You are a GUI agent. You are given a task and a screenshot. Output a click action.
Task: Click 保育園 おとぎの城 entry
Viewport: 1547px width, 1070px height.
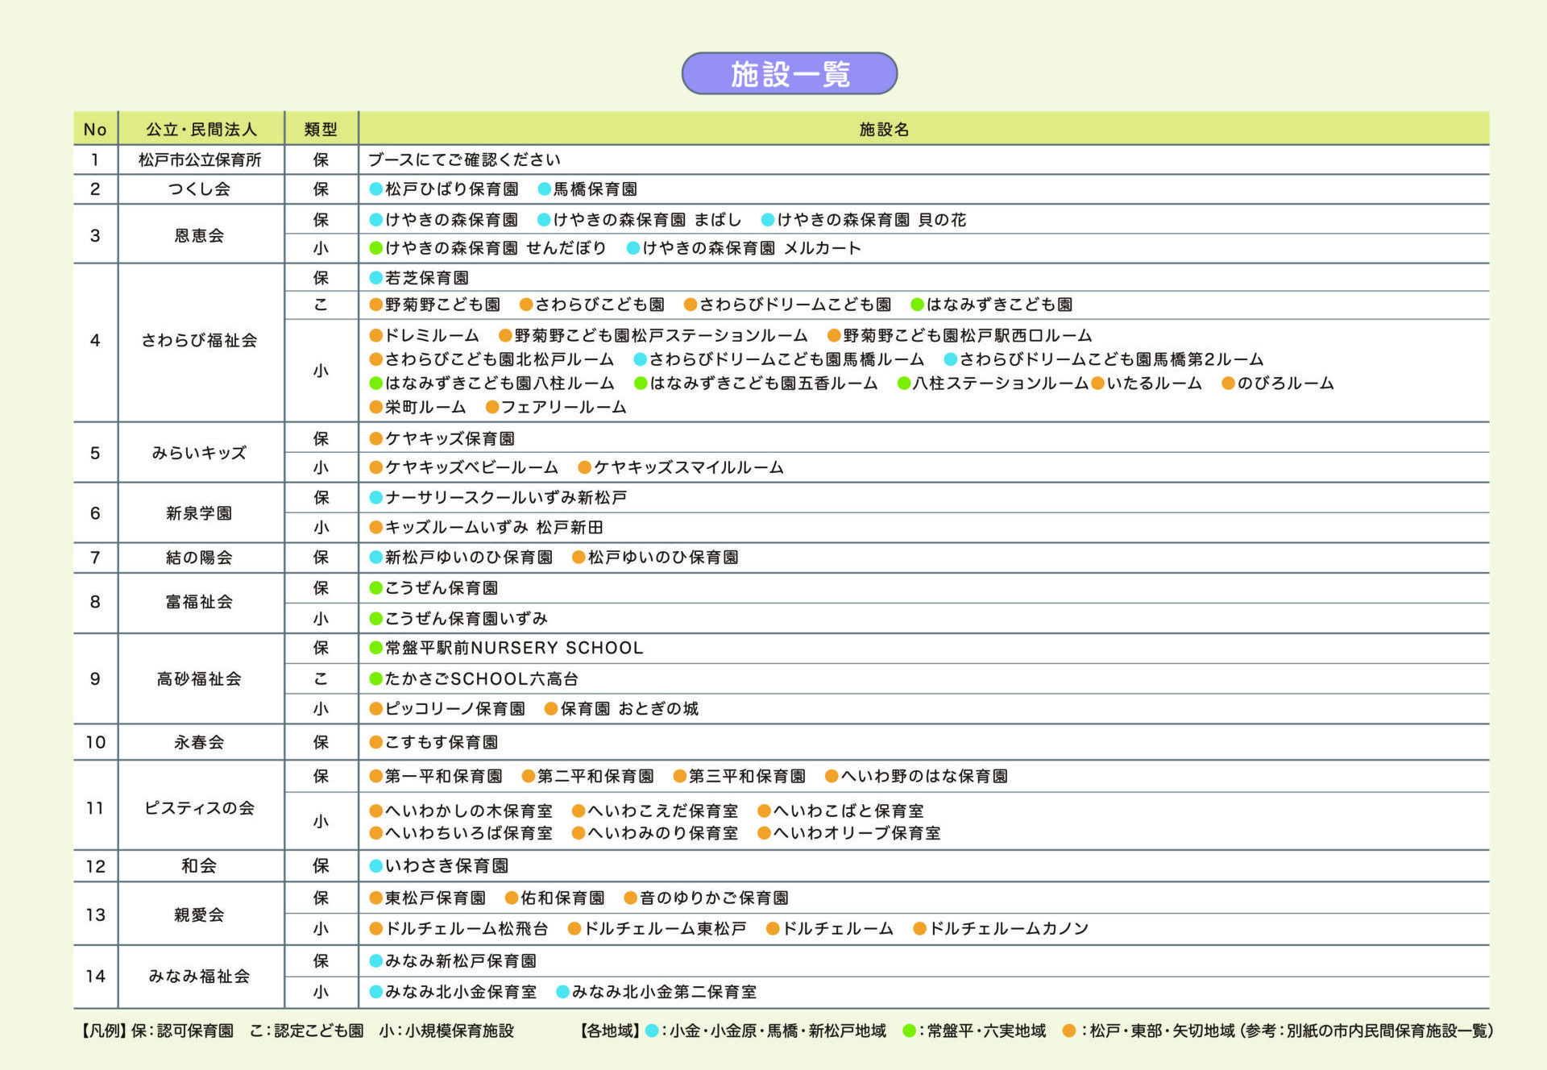tap(629, 708)
